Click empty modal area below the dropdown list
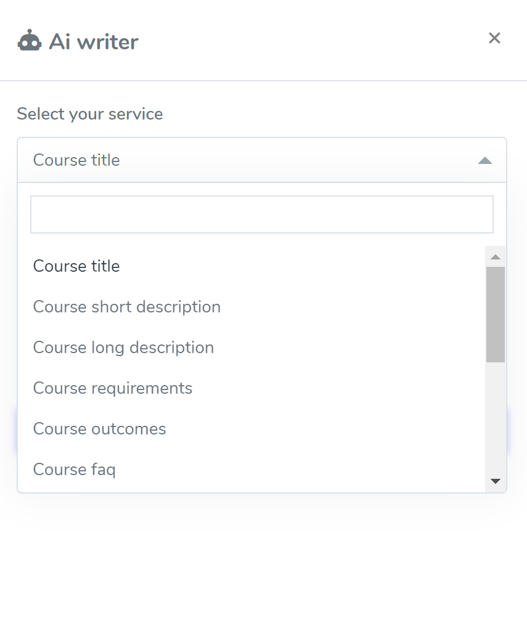Image resolution: width=527 pixels, height=623 pixels. click(263, 555)
